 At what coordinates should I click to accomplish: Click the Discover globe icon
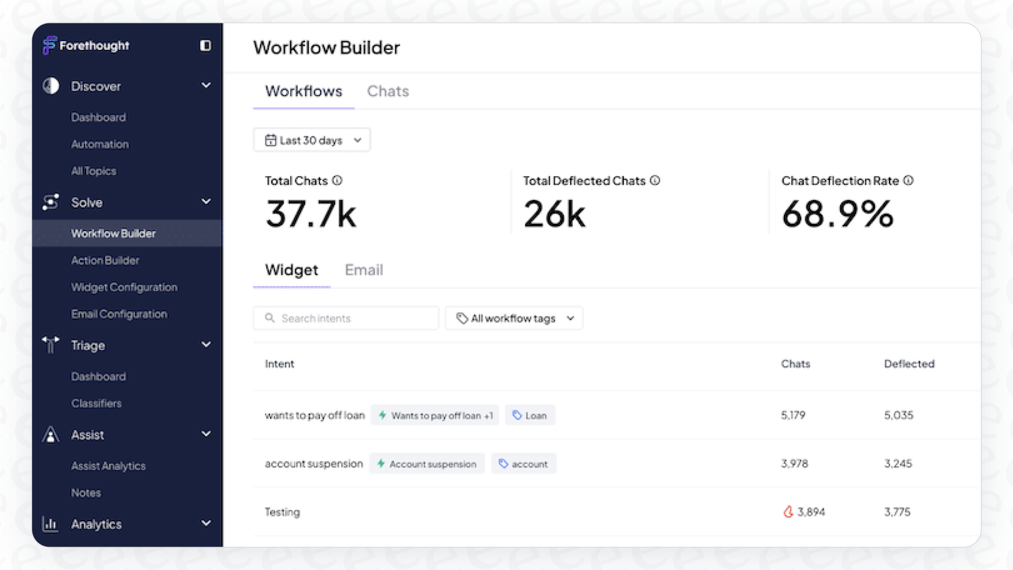(51, 86)
